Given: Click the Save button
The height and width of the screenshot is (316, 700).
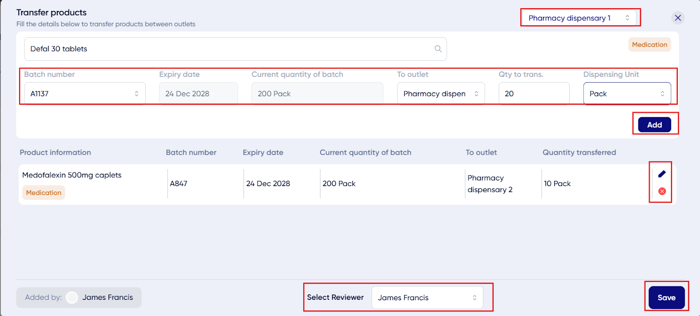Looking at the screenshot, I should click(667, 298).
